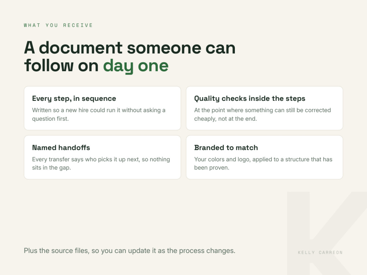Click the footer line 'Plus the source files'

[x=130, y=251]
